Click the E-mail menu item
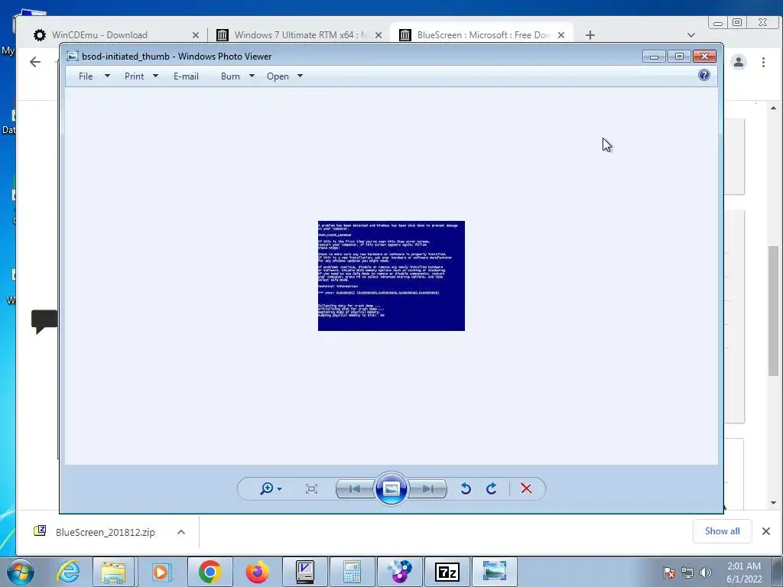 (187, 76)
